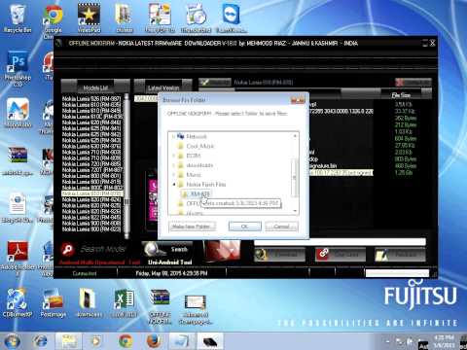Click folder tree scrollbar thumb

295,178
